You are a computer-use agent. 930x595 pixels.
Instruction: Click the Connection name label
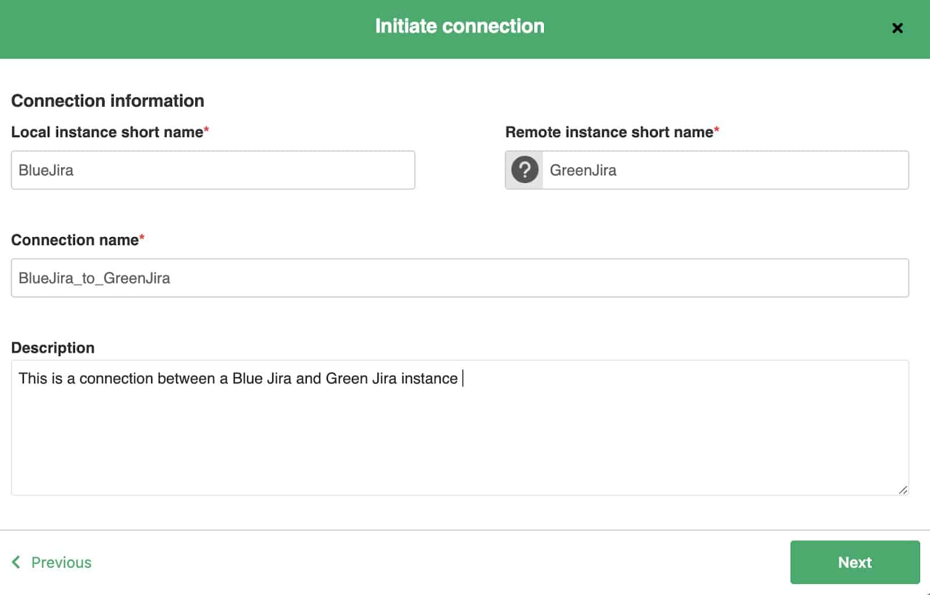tap(78, 240)
